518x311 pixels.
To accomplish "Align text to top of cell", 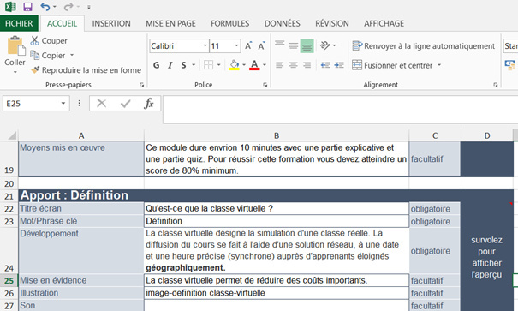I will (279, 44).
